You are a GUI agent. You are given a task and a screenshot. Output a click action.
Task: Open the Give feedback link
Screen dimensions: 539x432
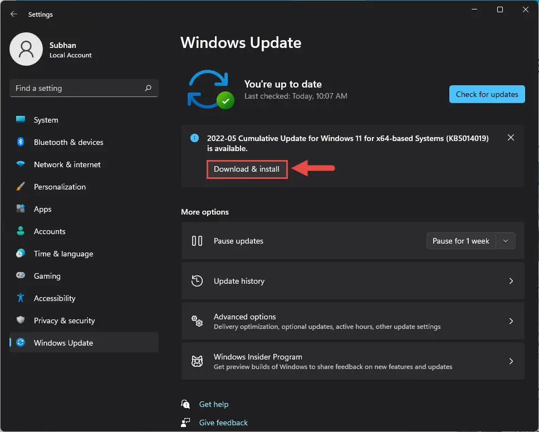223,423
